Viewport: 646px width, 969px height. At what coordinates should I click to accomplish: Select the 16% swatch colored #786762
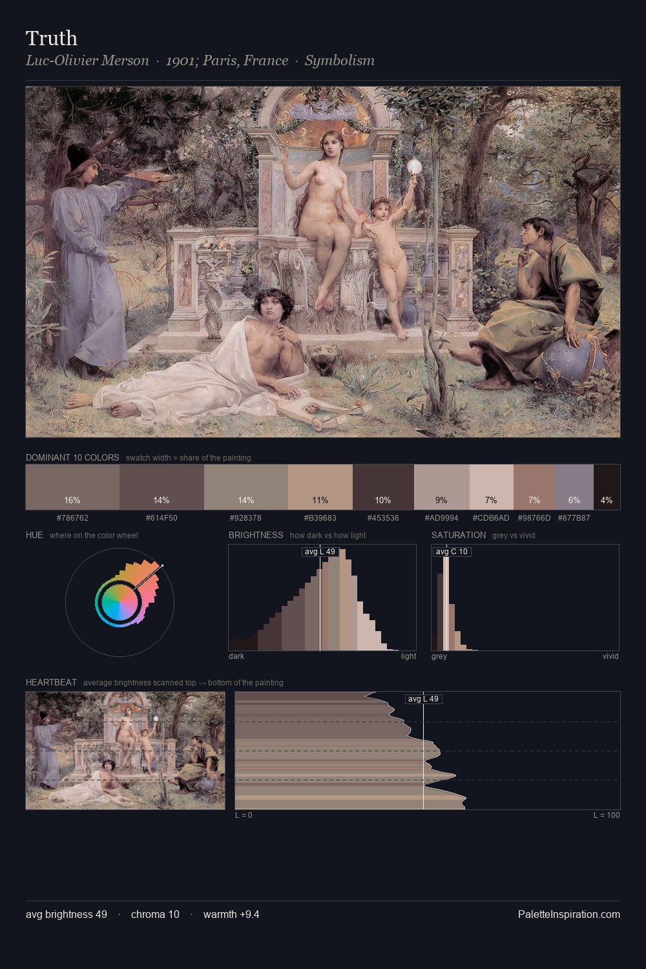pos(72,487)
